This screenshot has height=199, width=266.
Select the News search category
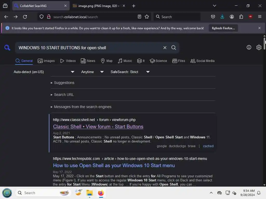(88, 61)
